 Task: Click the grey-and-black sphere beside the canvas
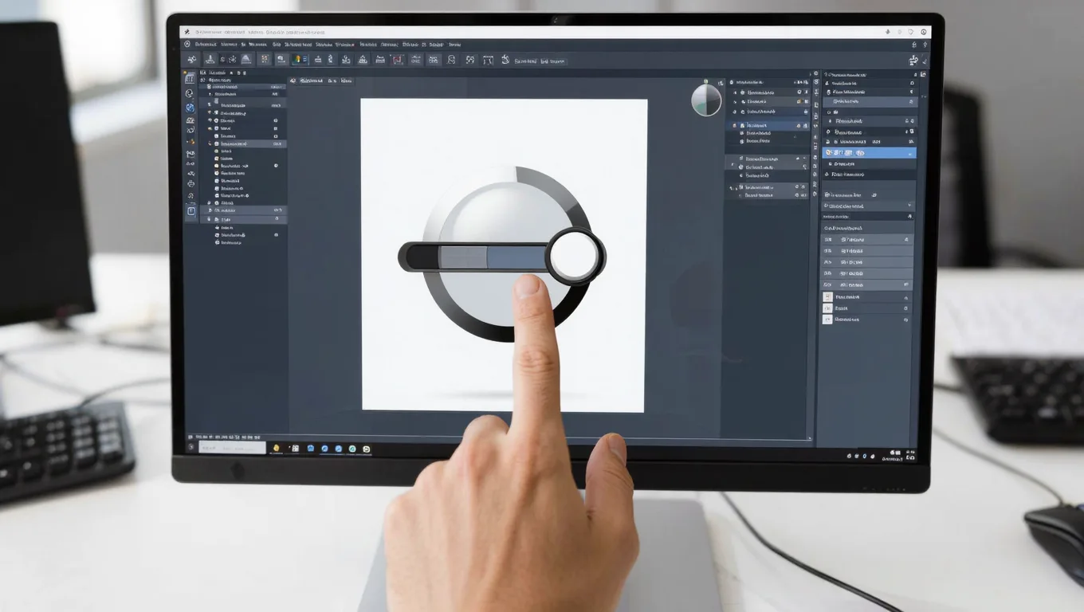706,100
